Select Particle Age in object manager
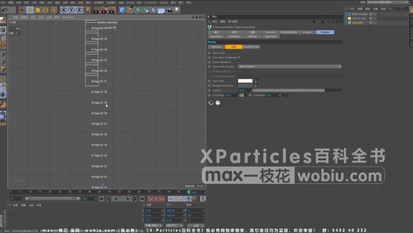The height and width of the screenshot is (233, 413). pyautogui.click(x=358, y=18)
